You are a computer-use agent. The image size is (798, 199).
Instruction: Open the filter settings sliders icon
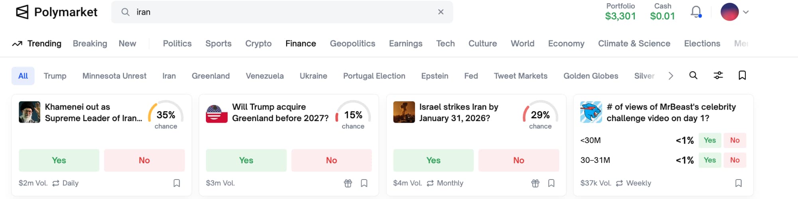pos(718,75)
